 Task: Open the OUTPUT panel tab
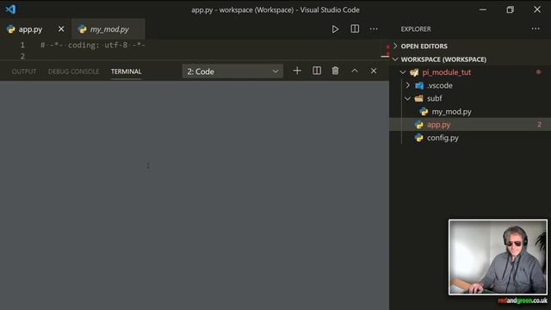point(24,71)
